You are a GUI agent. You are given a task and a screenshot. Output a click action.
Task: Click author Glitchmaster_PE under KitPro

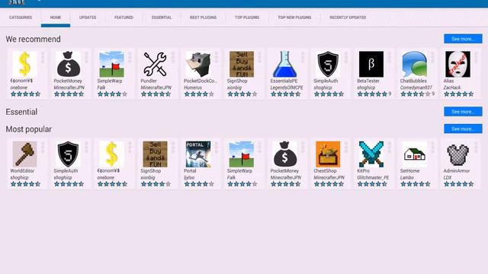click(x=373, y=177)
